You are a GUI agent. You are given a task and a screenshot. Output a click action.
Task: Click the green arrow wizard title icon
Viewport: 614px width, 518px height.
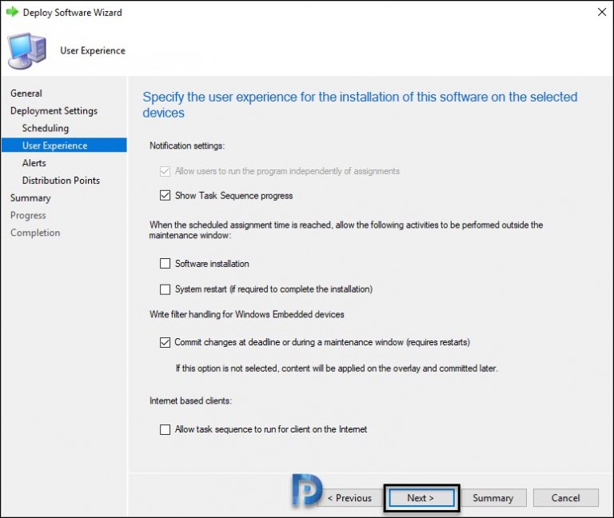(x=13, y=12)
